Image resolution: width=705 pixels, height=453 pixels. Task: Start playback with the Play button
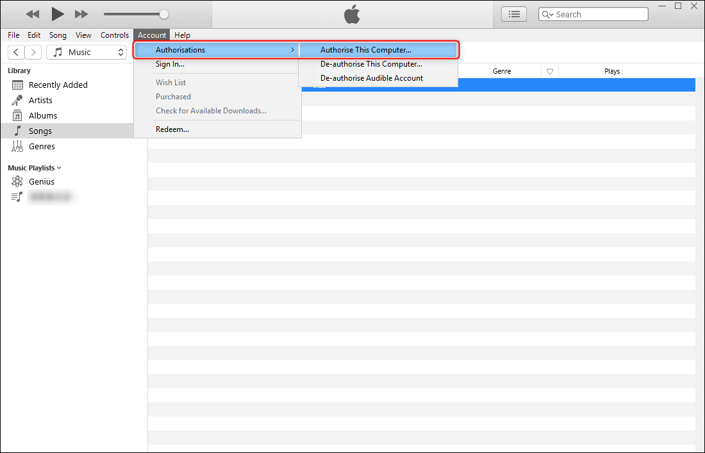pos(57,14)
